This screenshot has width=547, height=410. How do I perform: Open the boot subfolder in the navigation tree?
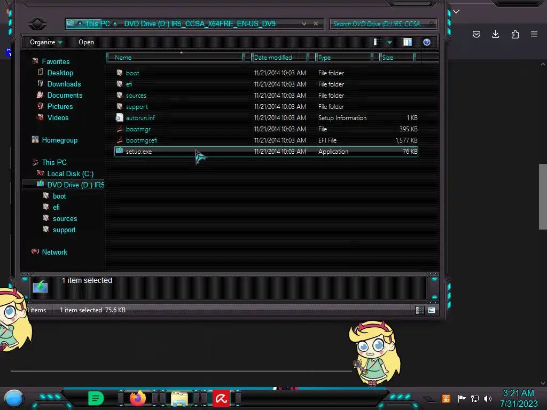pyautogui.click(x=59, y=196)
